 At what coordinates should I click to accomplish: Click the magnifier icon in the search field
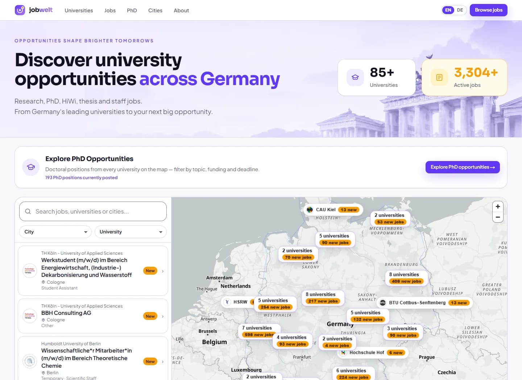tap(28, 211)
